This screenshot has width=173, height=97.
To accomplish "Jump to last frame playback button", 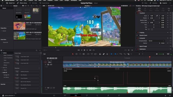I will point(90,50).
